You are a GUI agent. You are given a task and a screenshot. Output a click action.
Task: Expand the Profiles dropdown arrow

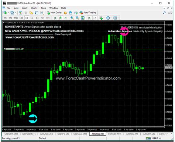click(15, 13)
